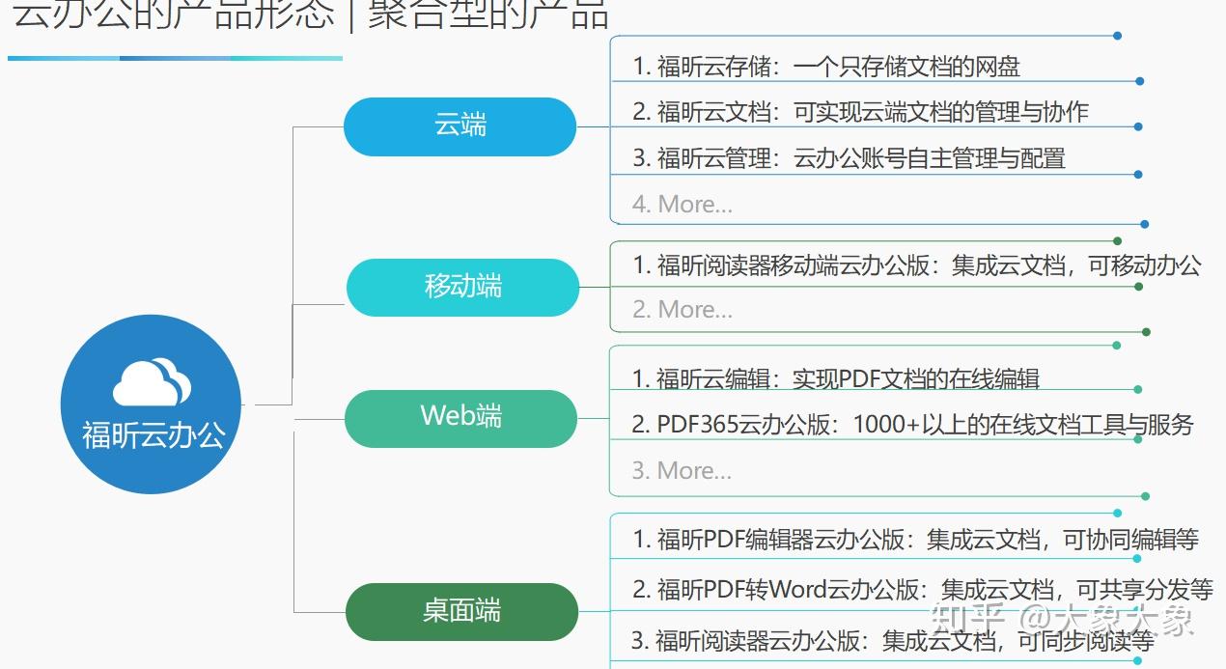Viewport: 1226px width, 669px height.
Task: Click the grey "2. More..." entry under 移动端
Action: click(683, 310)
